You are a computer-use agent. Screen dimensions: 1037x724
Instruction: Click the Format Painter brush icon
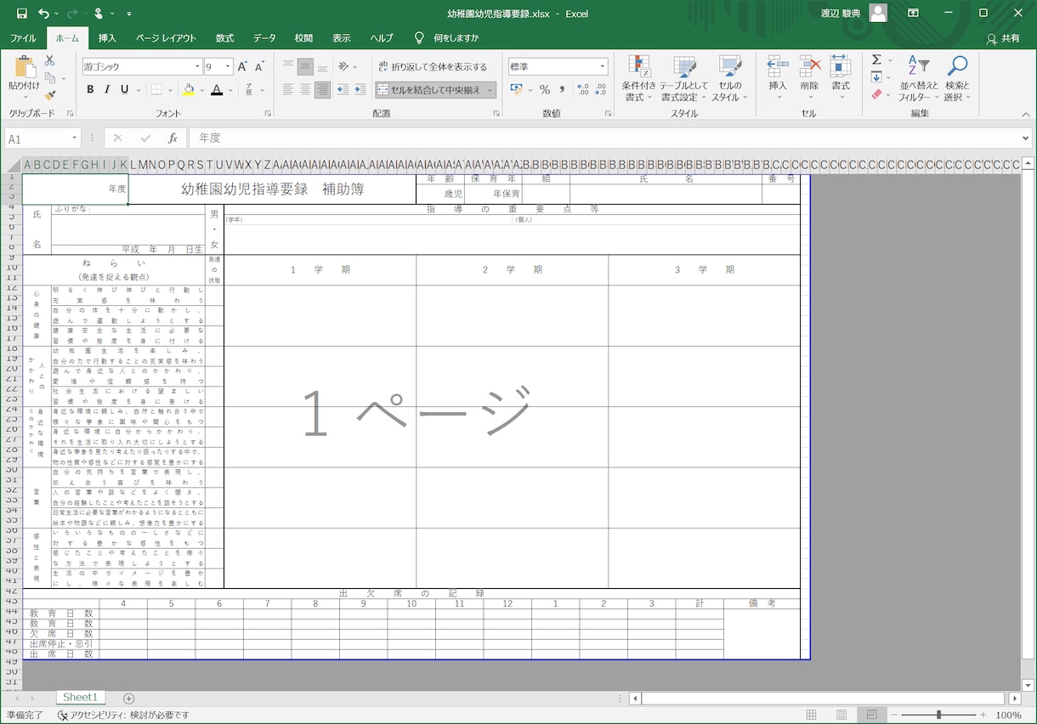point(50,95)
